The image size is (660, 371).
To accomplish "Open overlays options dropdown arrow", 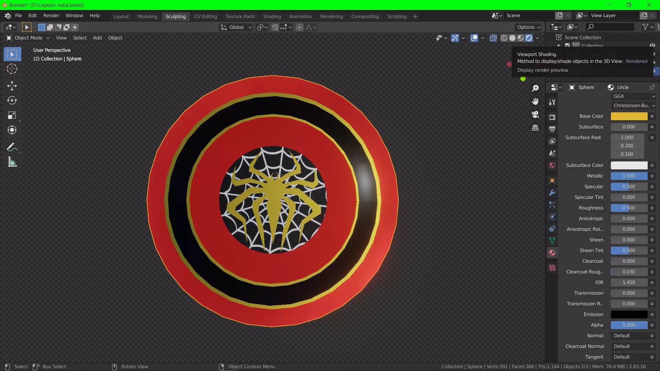I will click(x=482, y=38).
